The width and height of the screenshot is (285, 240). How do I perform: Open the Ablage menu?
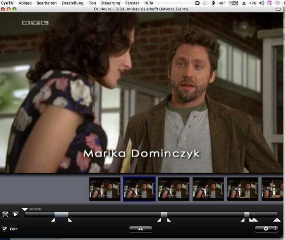click(25, 3)
